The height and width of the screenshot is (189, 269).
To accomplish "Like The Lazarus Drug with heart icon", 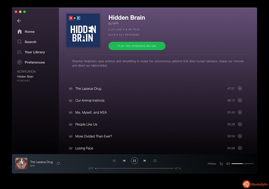I will tap(58, 164).
